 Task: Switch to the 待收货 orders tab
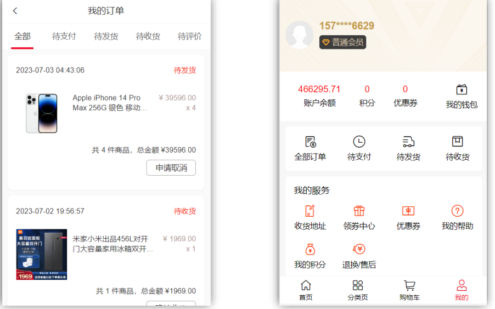[x=148, y=36]
